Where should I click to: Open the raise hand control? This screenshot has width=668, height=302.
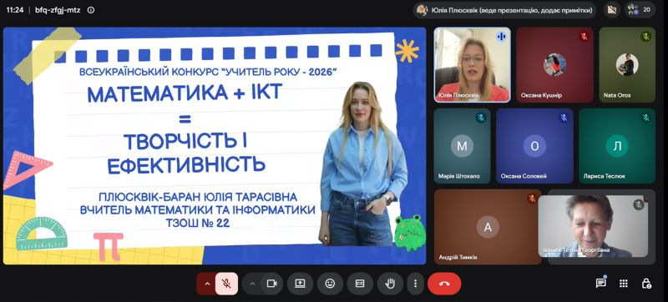389,284
